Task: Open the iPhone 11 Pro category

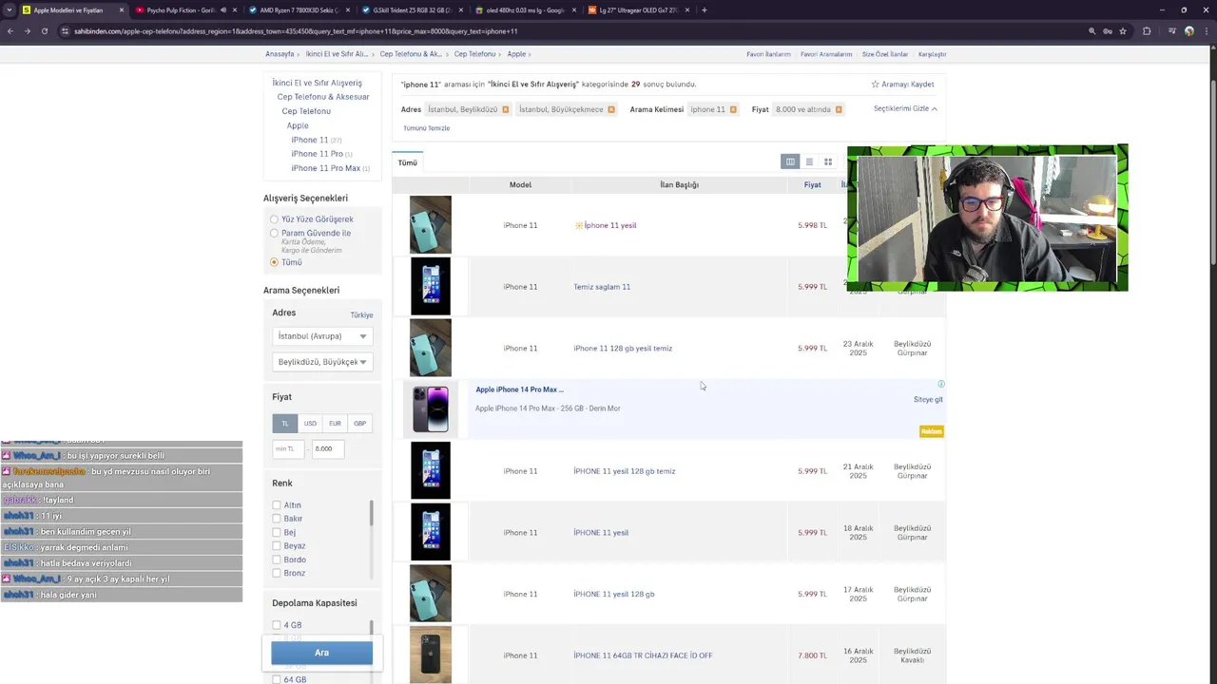Action: coord(317,154)
